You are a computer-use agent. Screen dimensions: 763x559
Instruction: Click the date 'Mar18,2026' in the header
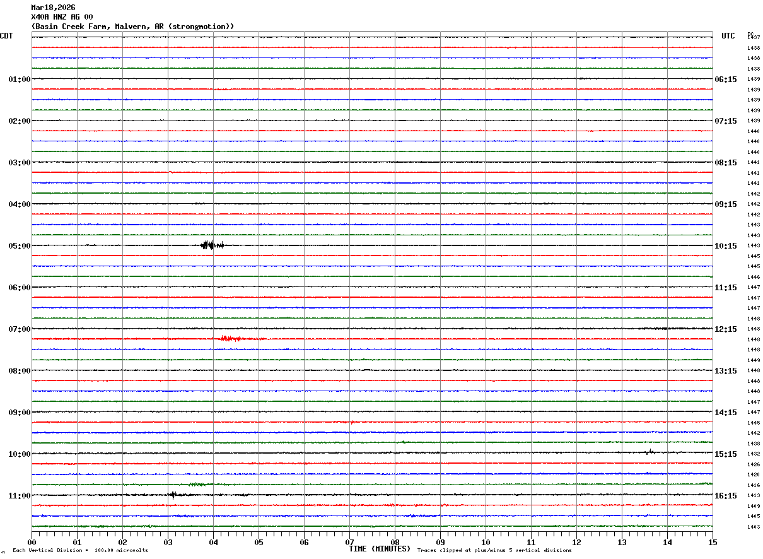pos(53,8)
